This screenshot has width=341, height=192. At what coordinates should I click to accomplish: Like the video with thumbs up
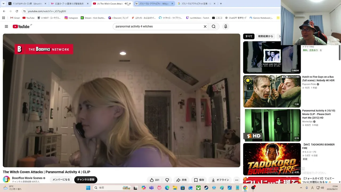click(154, 180)
